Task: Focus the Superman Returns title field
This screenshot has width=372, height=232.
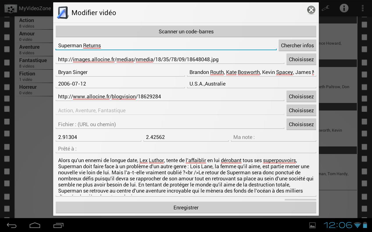Action: [166, 45]
